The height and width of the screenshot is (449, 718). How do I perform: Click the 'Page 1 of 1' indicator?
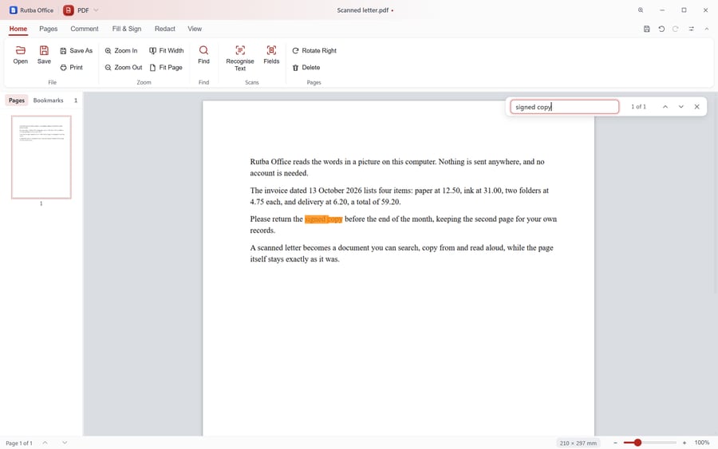pos(19,443)
